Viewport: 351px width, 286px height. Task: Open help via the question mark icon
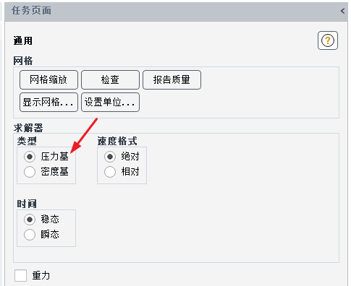(328, 40)
